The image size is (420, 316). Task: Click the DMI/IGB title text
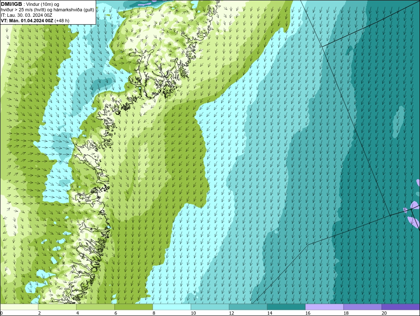coord(11,4)
